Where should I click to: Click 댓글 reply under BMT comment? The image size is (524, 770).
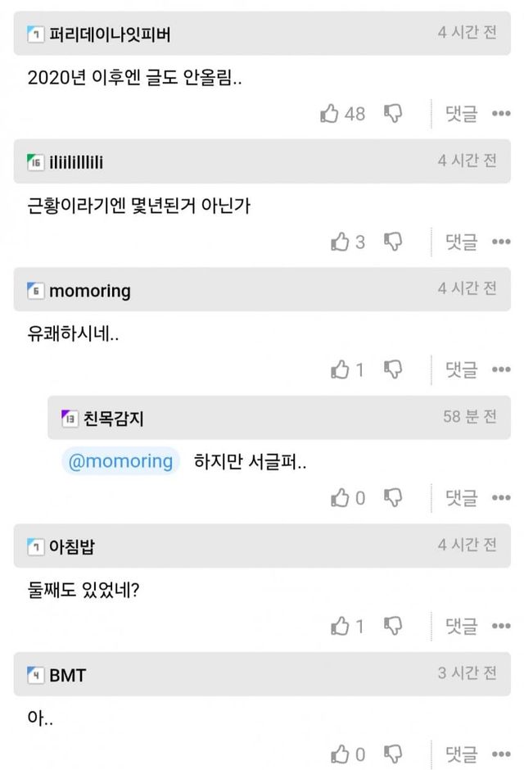(461, 754)
